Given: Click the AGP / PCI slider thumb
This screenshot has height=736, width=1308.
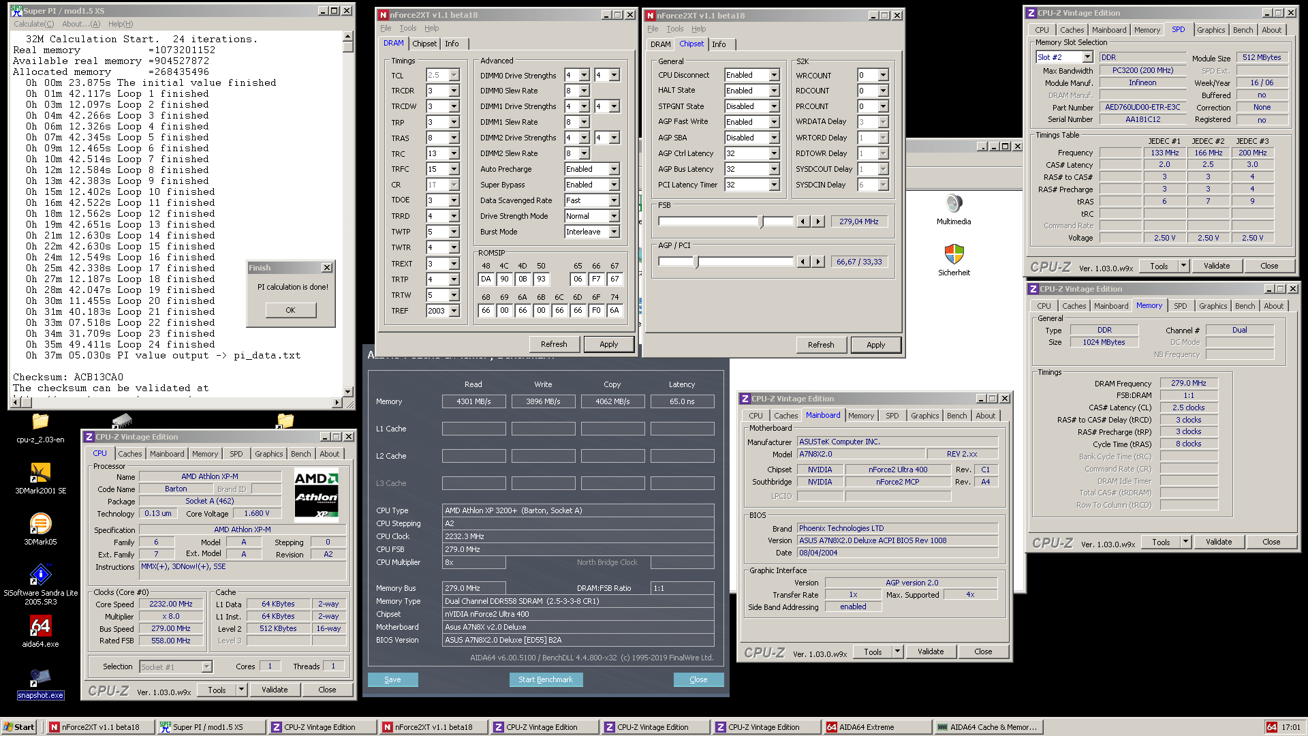Looking at the screenshot, I should [x=696, y=262].
